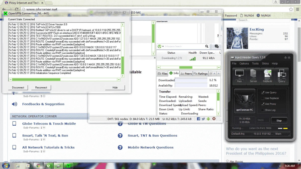Open the Query tool icon
This screenshot has width=301, height=169.
pyautogui.click(x=282, y=76)
